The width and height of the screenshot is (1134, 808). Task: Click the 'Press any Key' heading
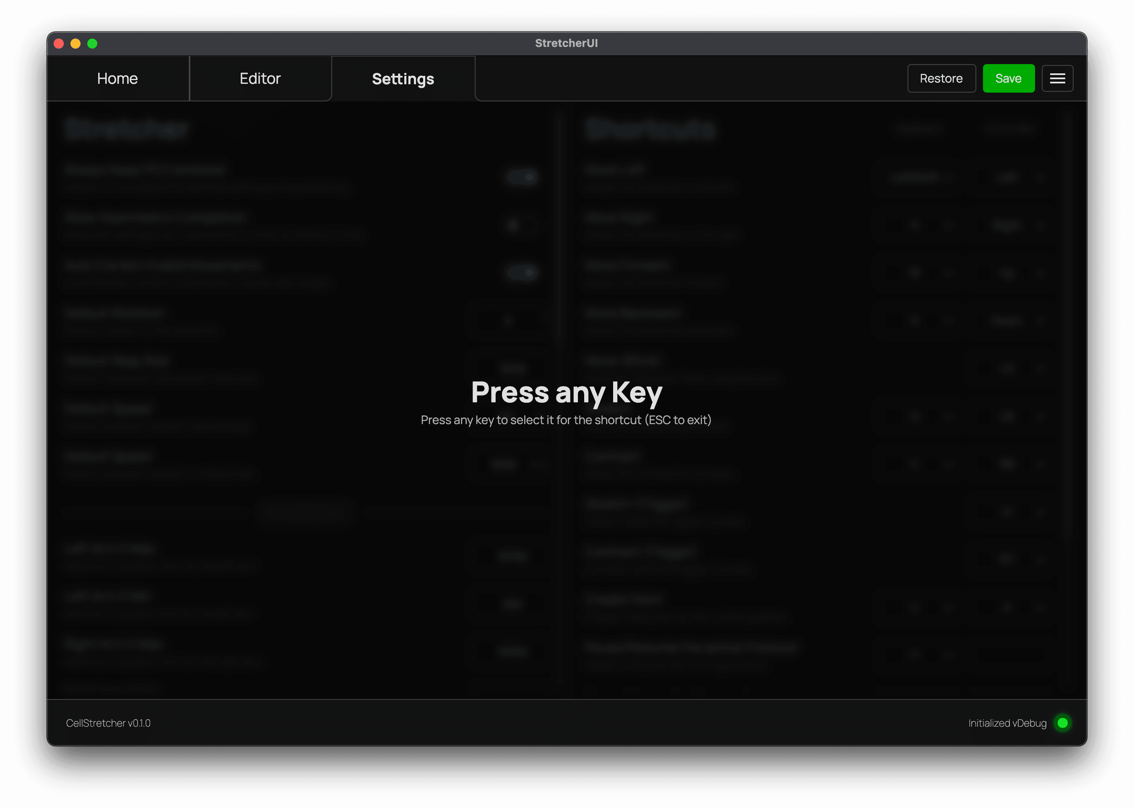coord(567,392)
